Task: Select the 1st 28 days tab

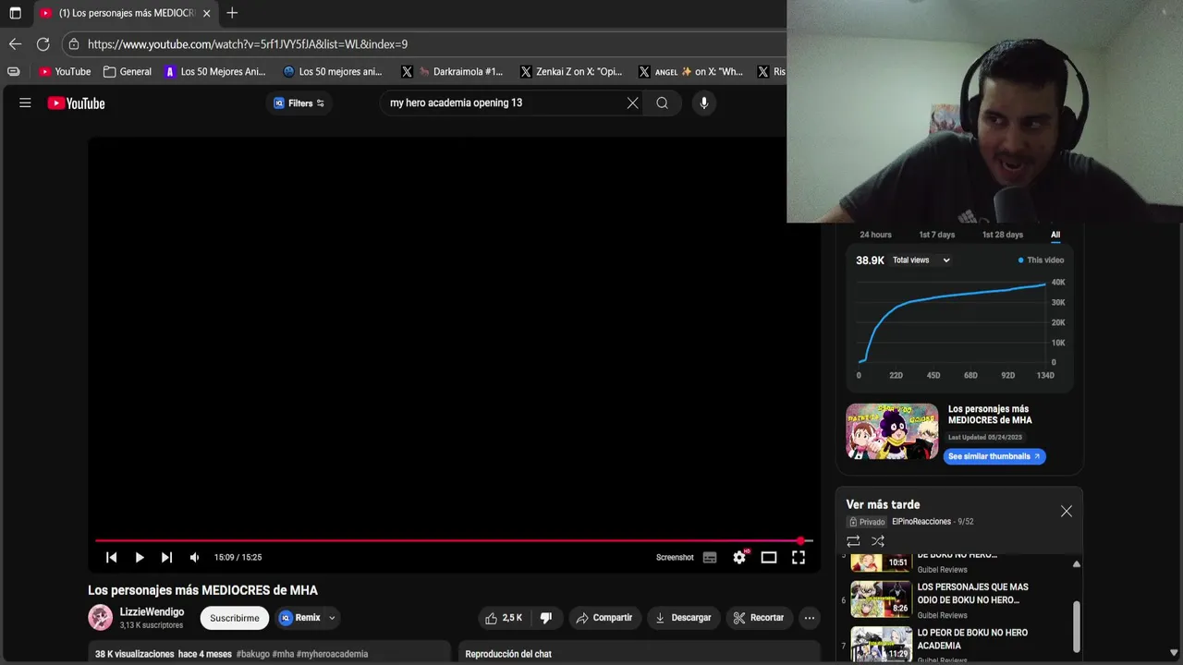Action: (1003, 235)
